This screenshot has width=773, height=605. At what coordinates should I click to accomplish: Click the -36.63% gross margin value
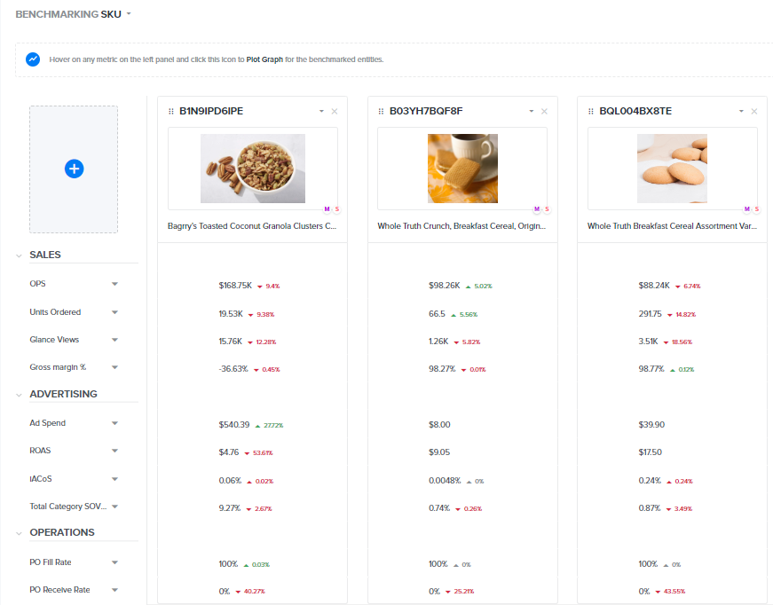[x=233, y=369]
